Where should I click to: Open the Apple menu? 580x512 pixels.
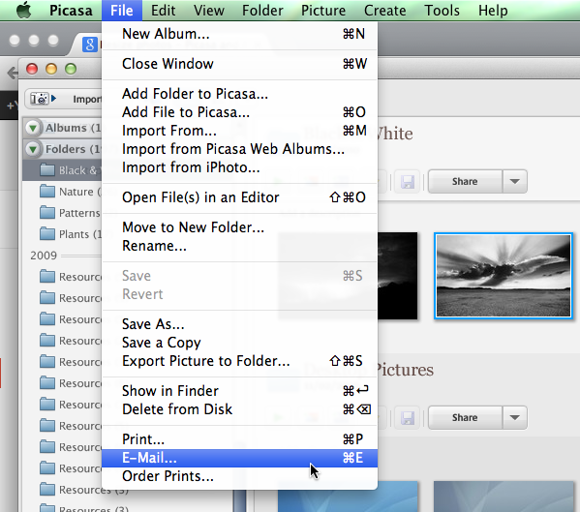(23, 10)
